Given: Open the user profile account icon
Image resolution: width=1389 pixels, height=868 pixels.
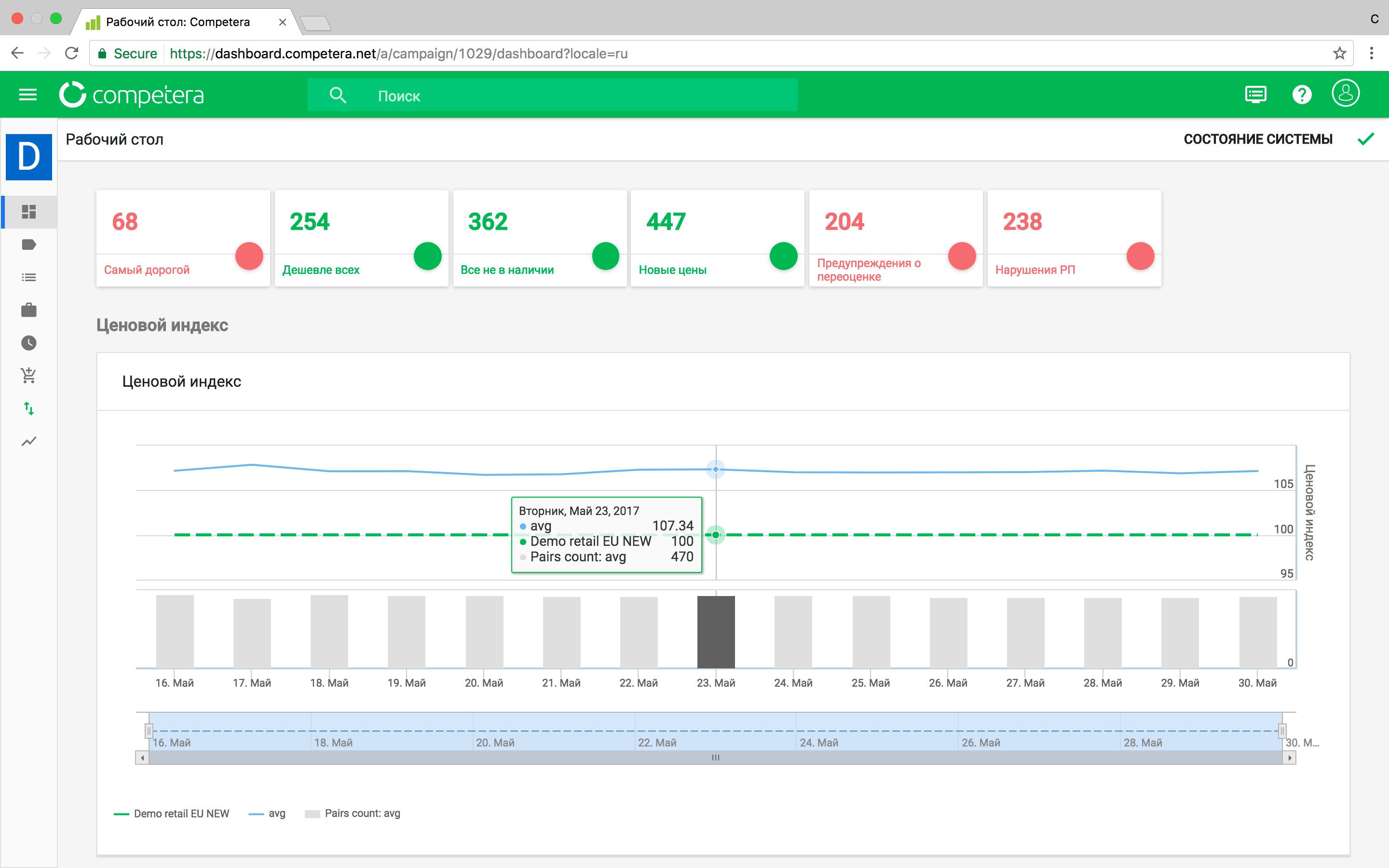Looking at the screenshot, I should [1346, 94].
